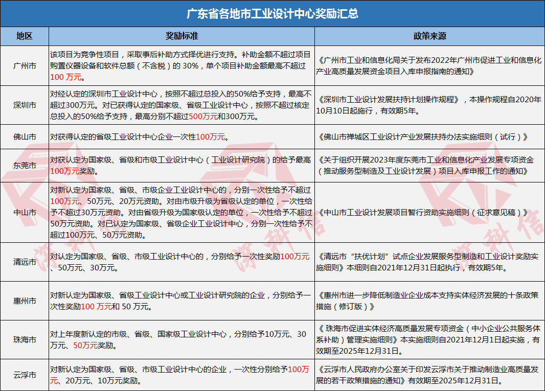Screen dimensions: 545x391
Task: Click the policy source 《清远市“扶优计划”试点企业…》
Action: pyautogui.click(x=427, y=262)
